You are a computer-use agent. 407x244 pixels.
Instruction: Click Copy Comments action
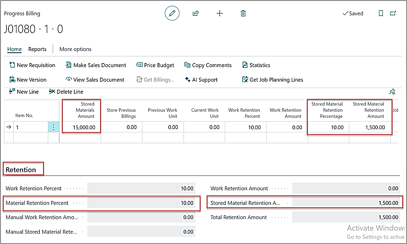click(208, 65)
